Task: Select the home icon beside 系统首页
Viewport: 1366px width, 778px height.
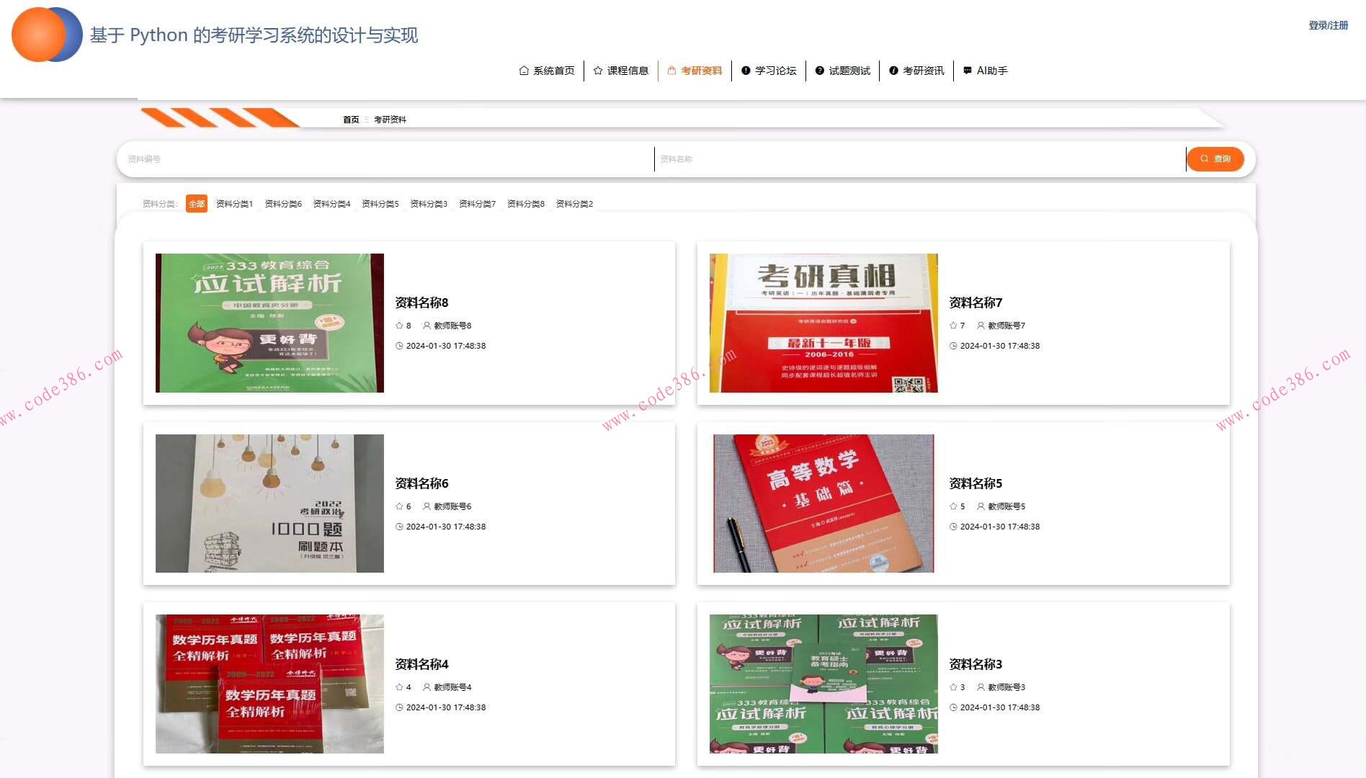Action: pos(522,70)
